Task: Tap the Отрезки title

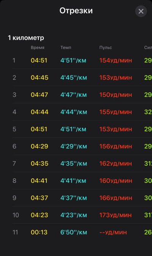Action: point(76,11)
